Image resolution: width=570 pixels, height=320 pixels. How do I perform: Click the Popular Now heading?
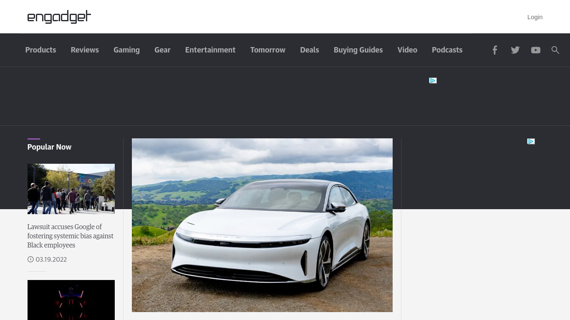click(49, 147)
